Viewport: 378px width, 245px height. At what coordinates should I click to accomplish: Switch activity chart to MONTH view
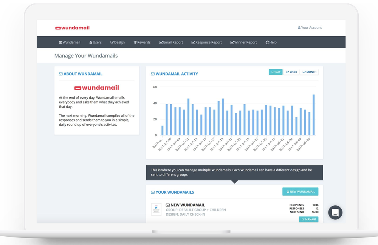(309, 72)
